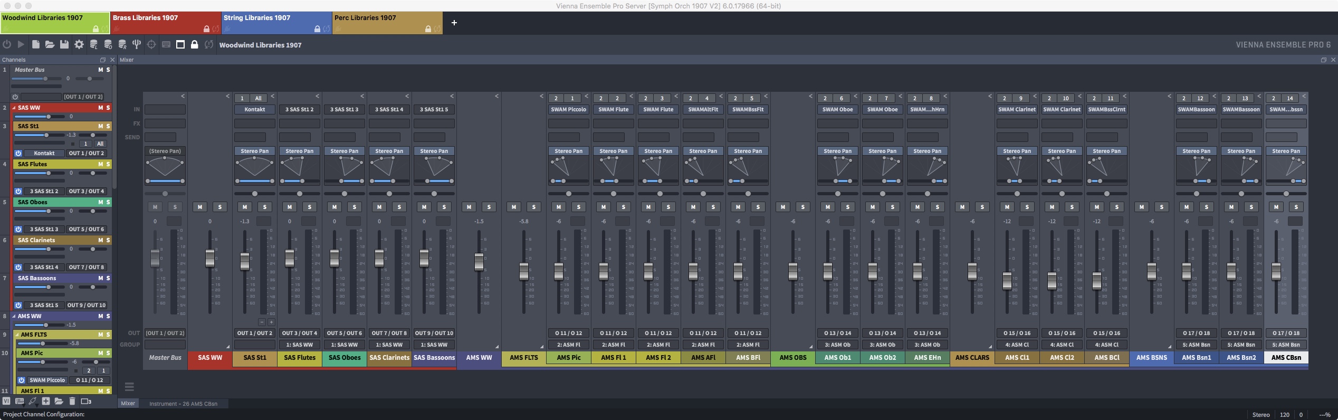Toggle the toolbar padlock icon
Viewport: 1338px width, 420px height.
coord(195,45)
